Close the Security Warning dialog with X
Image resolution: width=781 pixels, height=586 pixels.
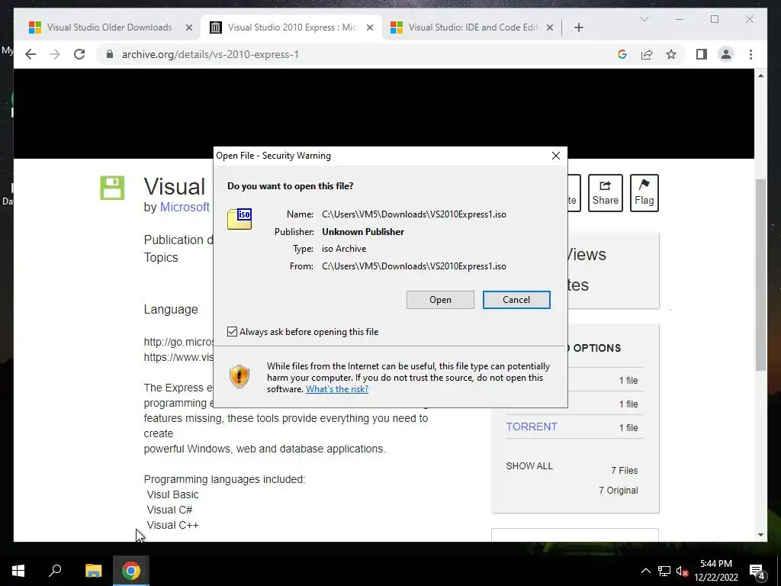coord(556,156)
